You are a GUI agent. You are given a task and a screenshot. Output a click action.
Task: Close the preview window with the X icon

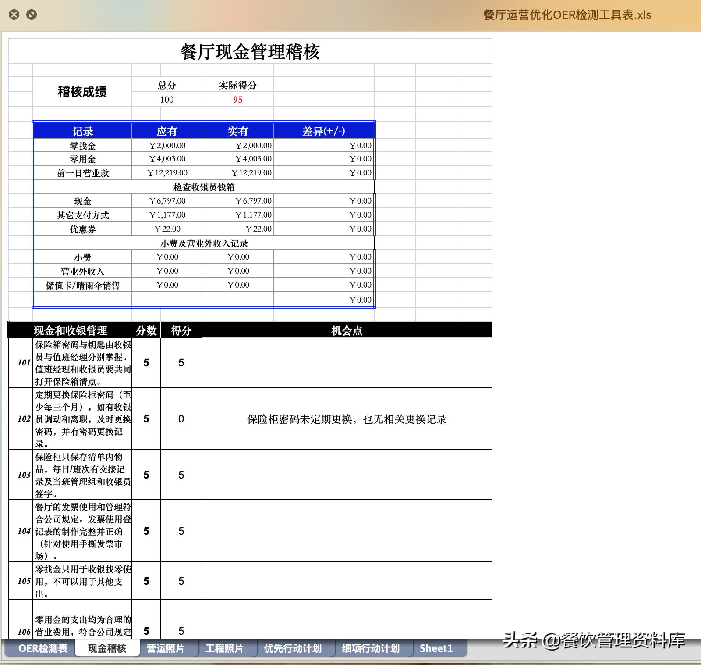[14, 14]
